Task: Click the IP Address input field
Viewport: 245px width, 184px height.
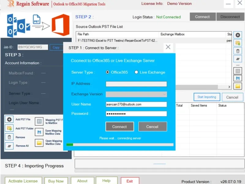Action: point(136,84)
